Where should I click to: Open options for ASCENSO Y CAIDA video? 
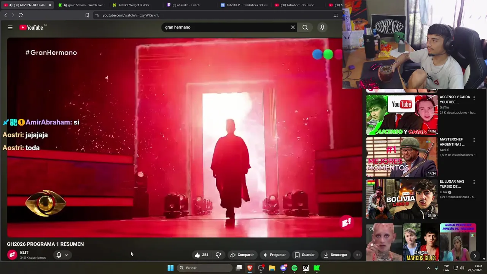(x=474, y=98)
